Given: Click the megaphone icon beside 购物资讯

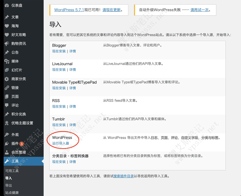Looking at the screenshot, I should click(7, 43).
